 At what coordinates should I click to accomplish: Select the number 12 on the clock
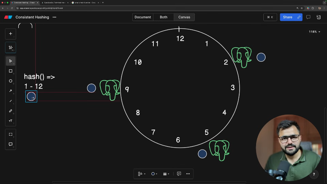pos(180,39)
